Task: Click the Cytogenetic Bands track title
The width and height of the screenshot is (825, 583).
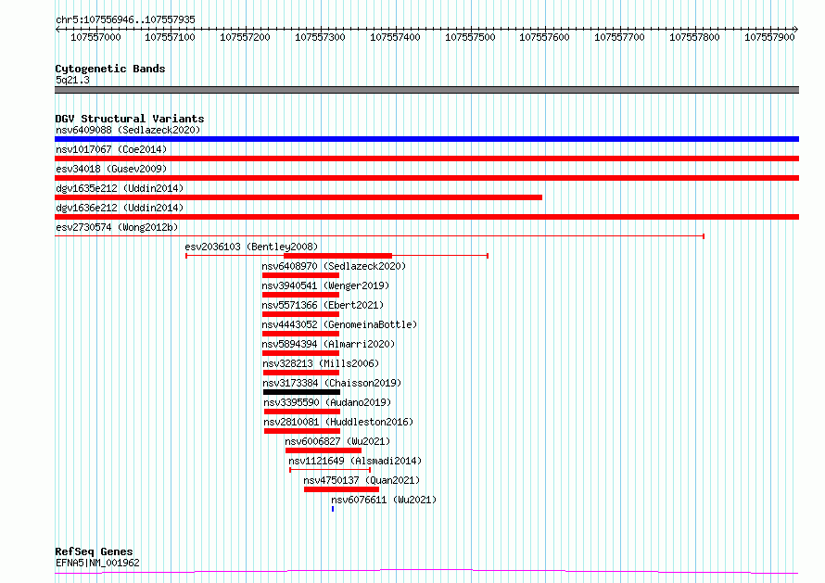Action: point(110,69)
